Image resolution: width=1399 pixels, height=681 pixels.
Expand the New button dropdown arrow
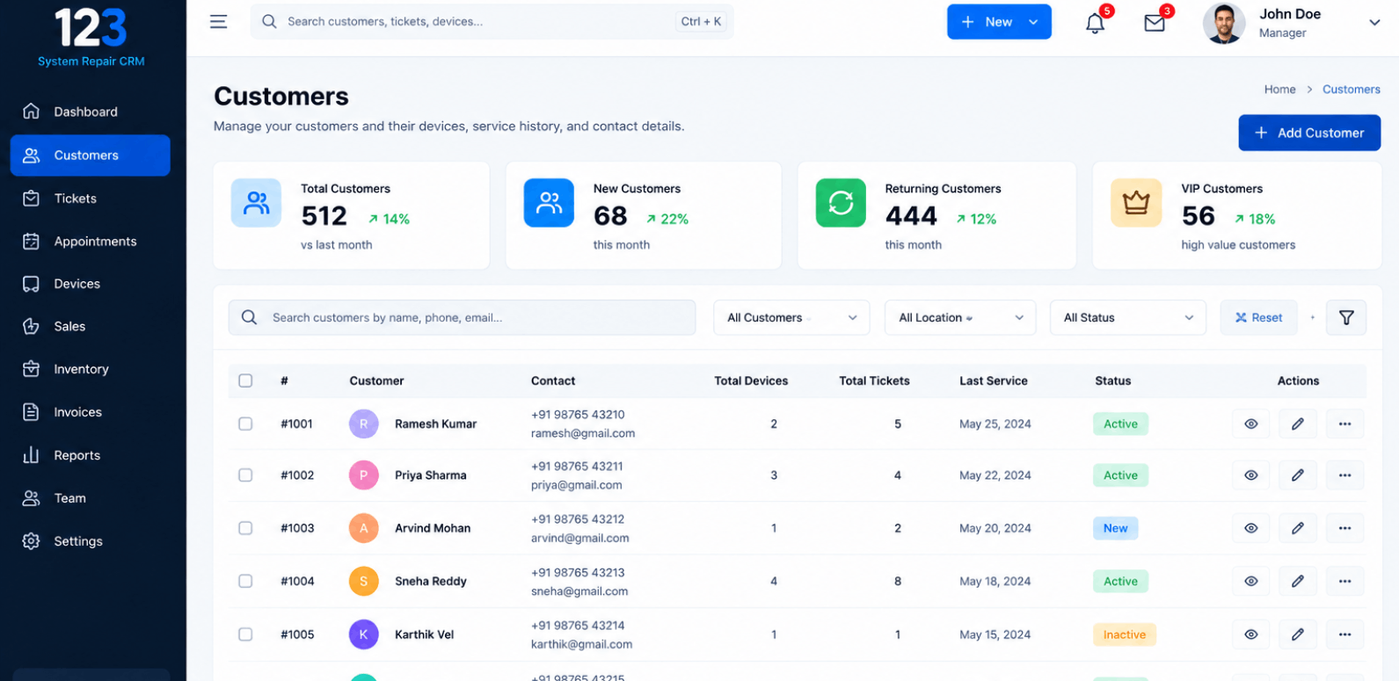click(x=1033, y=22)
